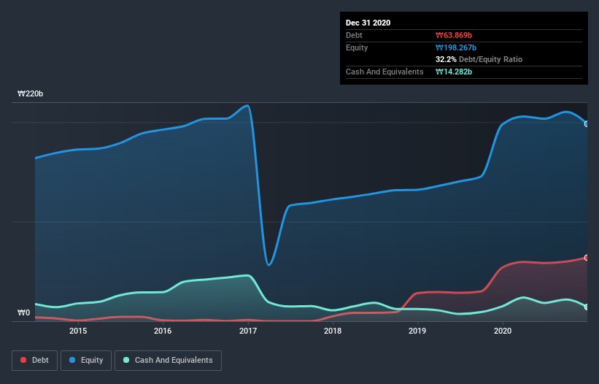This screenshot has width=599, height=384.
Task: Click the Dec 31 2020 tooltip date
Action: (x=368, y=23)
